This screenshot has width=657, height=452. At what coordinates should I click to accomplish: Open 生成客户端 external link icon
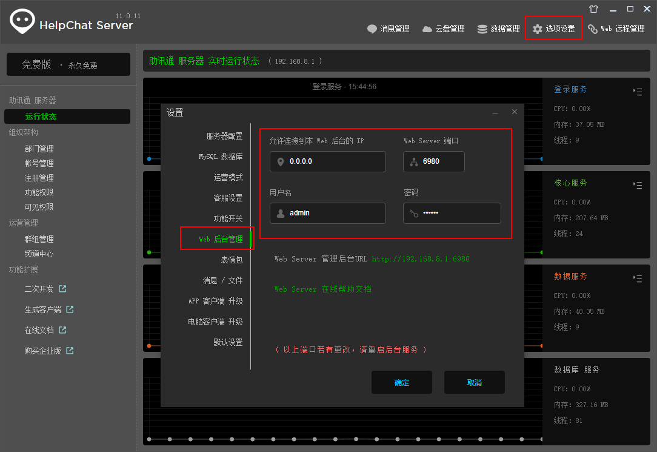coord(70,309)
